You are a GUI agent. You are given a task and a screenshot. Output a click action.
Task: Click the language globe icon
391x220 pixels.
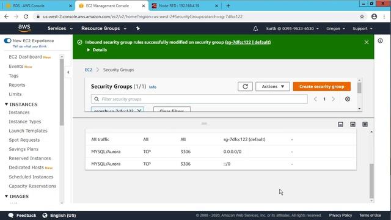tap(45, 215)
